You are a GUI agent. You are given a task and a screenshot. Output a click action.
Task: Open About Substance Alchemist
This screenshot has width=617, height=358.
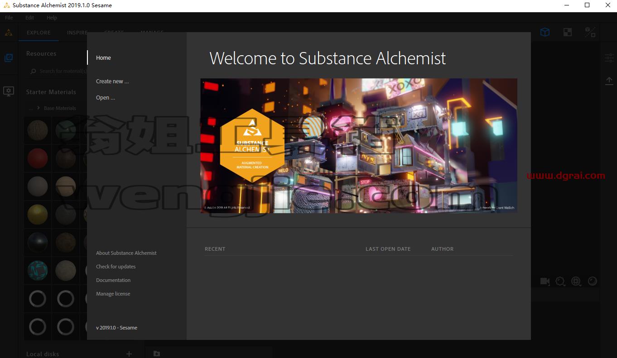(x=126, y=253)
